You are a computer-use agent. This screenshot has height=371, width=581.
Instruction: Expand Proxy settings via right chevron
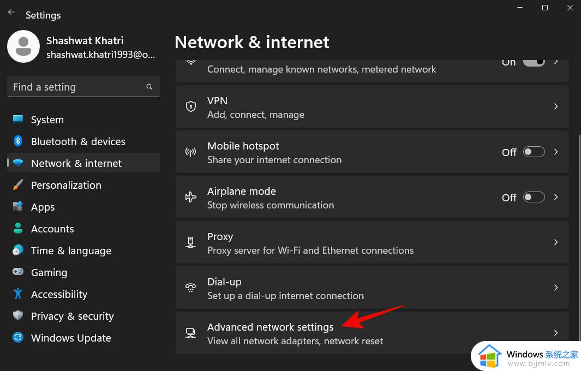pos(556,242)
